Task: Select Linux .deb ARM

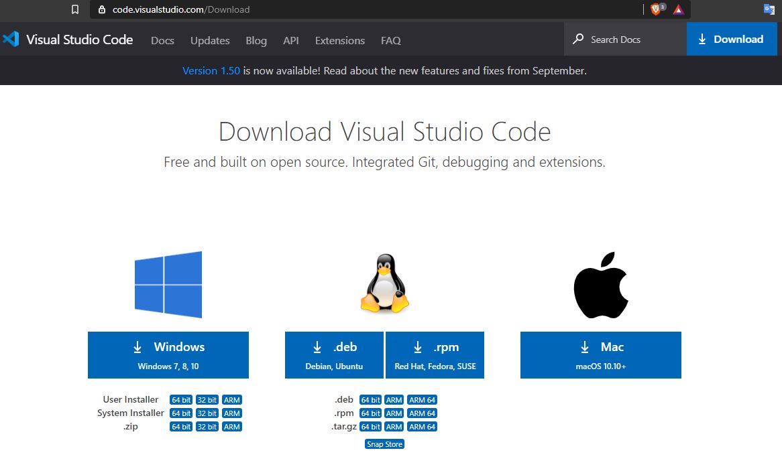Action: click(x=394, y=400)
